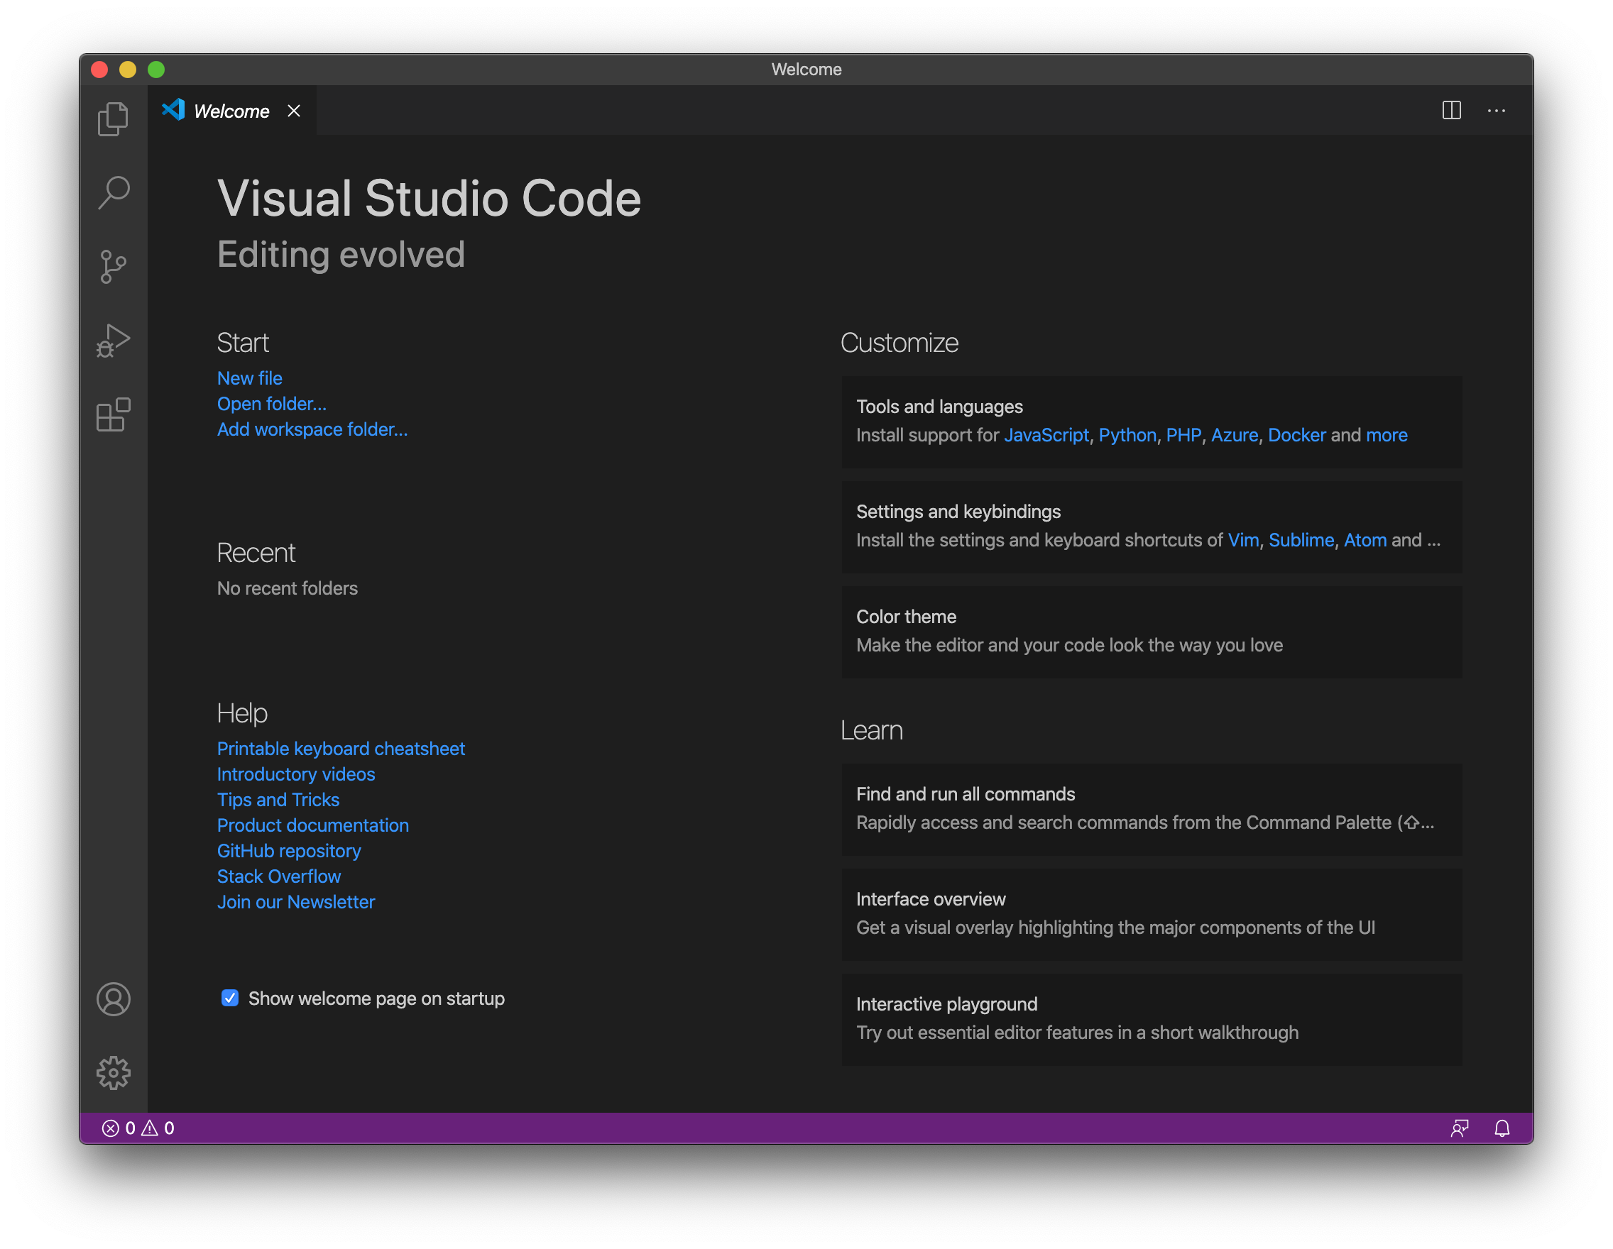
Task: Click the split editor button
Action: click(1450, 111)
